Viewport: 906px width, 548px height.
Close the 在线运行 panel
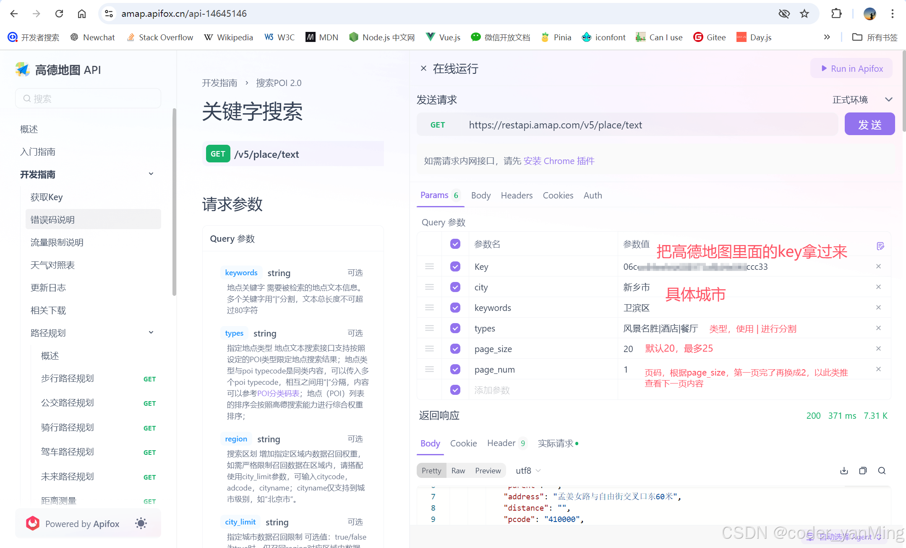(x=423, y=68)
